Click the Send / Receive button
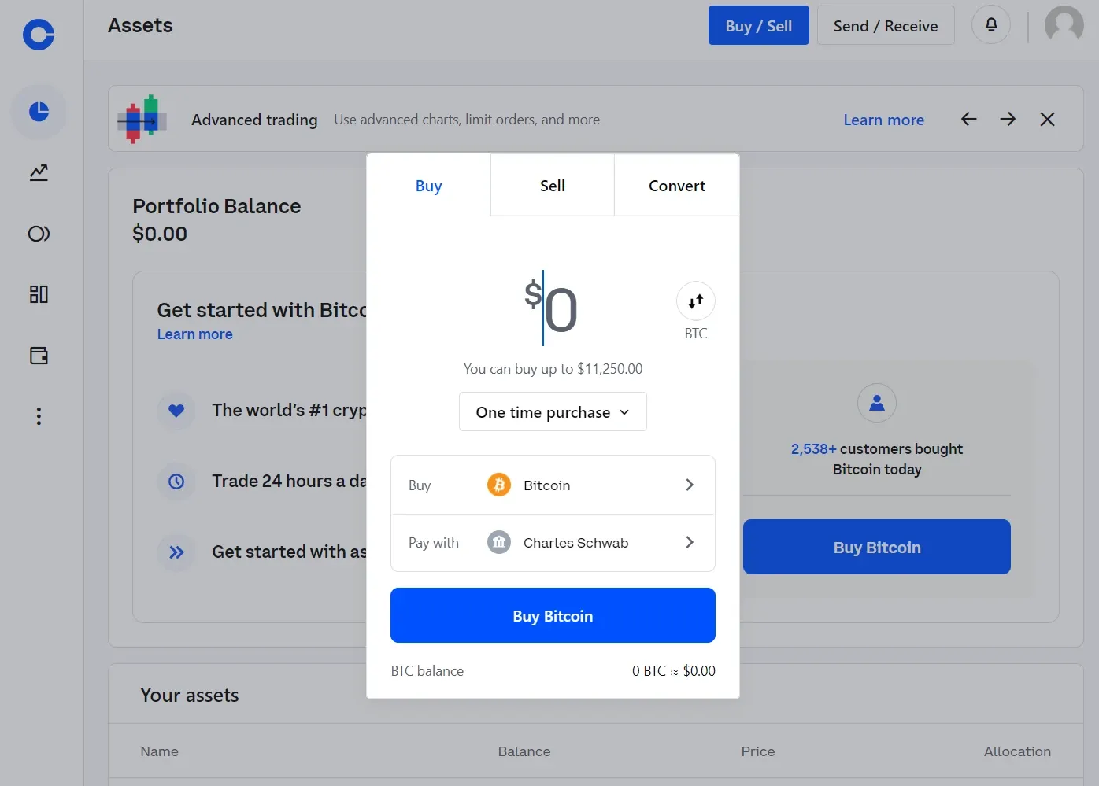This screenshot has height=786, width=1099. click(x=886, y=25)
